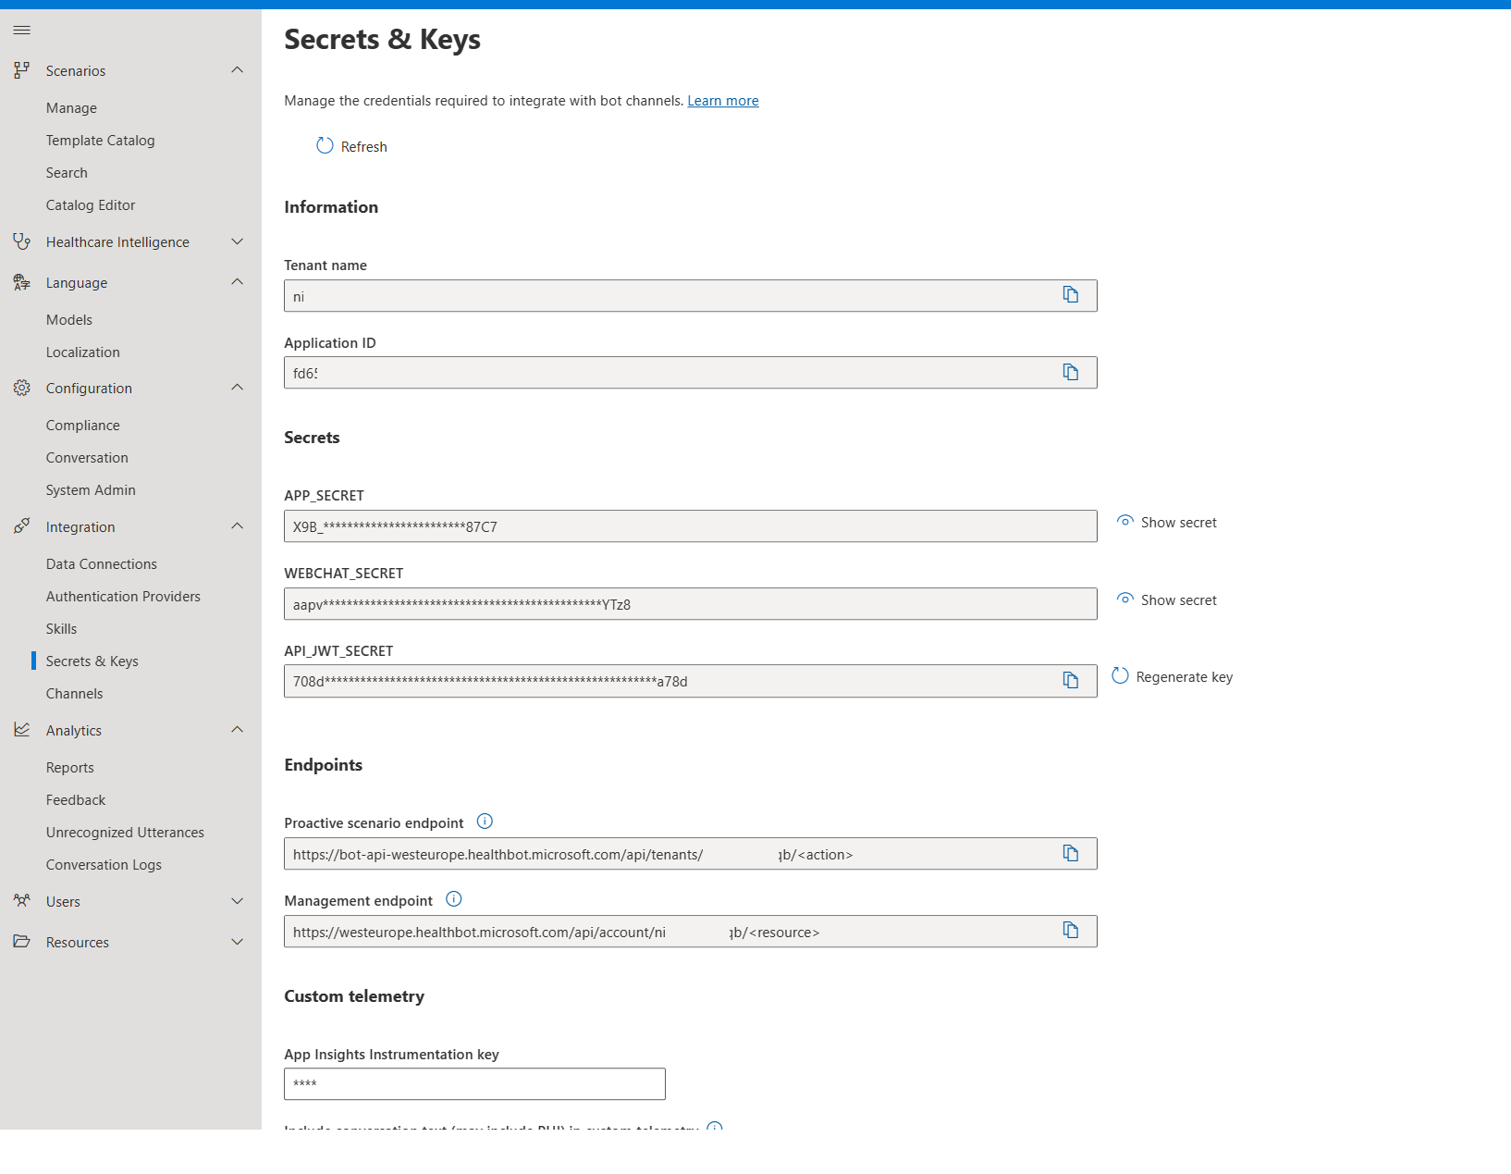Viewport: 1511px width, 1174px height.
Task: Expand the Healthcare Intelligence section
Action: pyautogui.click(x=237, y=241)
